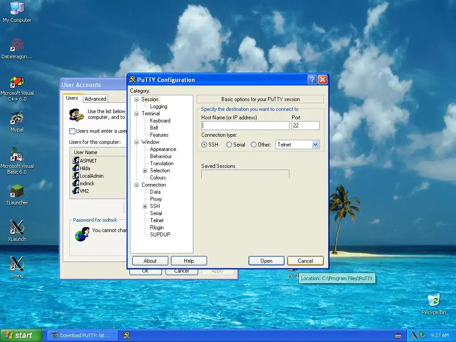Select Appearance category in the tree
The height and width of the screenshot is (342, 456).
[163, 149]
